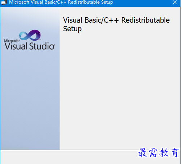This screenshot has height=164, width=182.
Task: Click "Visual Basic" at the start of the heading
Action: pyautogui.click(x=82, y=20)
